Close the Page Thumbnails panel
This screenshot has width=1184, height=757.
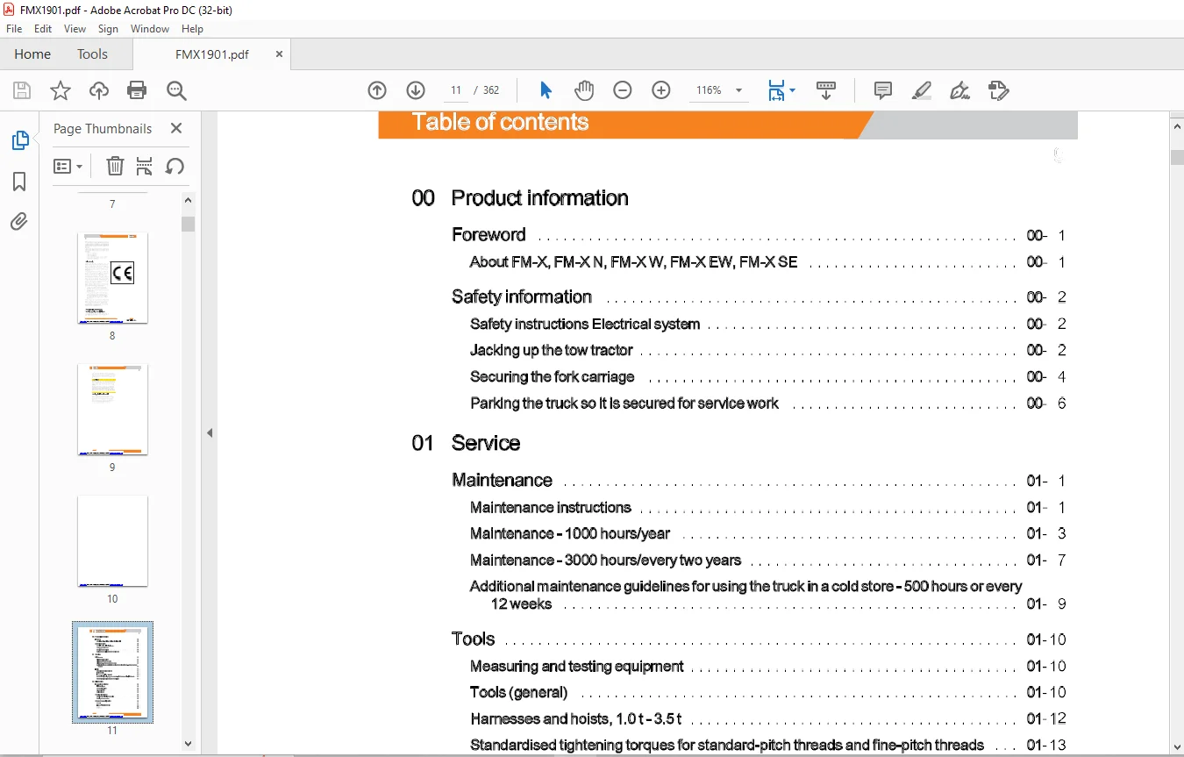[x=176, y=128]
